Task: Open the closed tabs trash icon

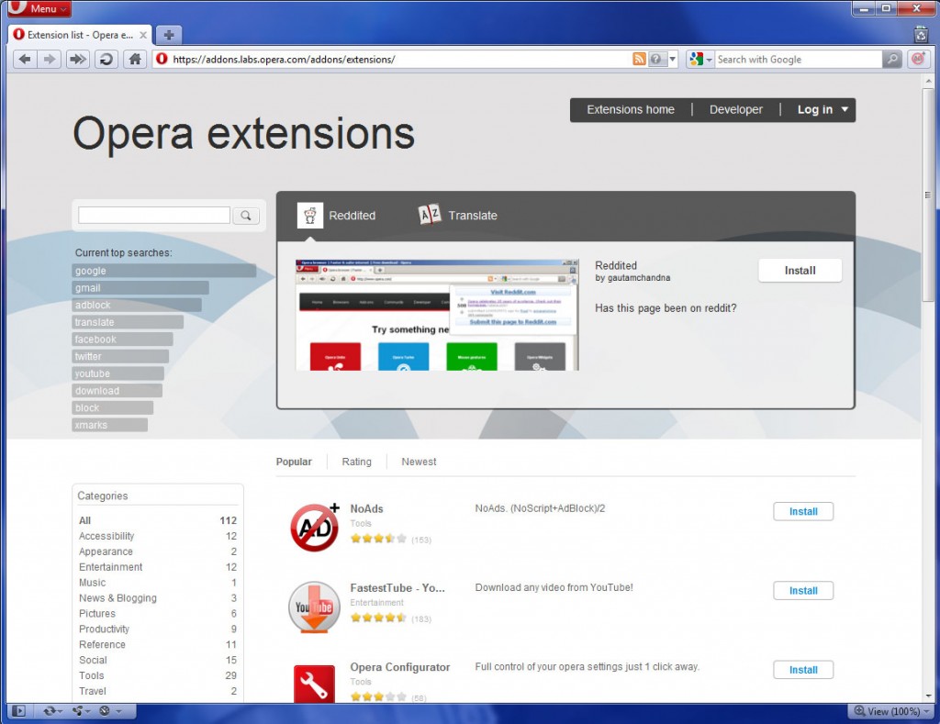Action: 921,35
